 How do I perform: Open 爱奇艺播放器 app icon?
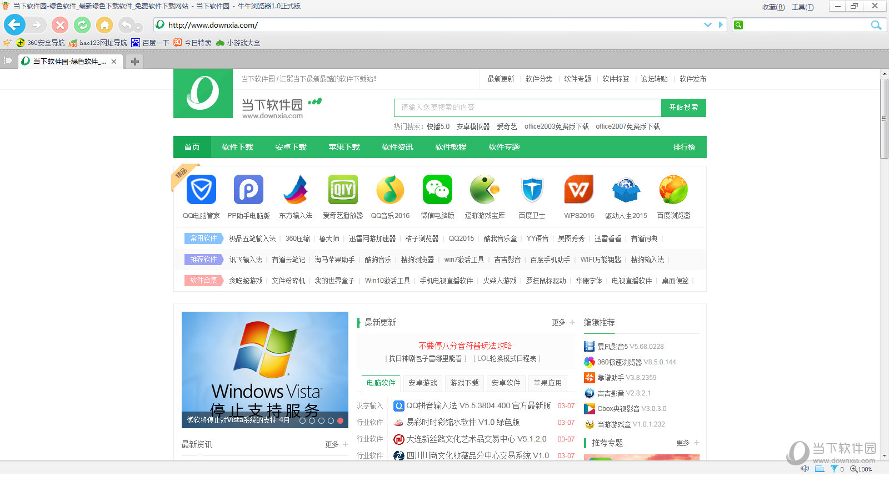click(x=343, y=190)
